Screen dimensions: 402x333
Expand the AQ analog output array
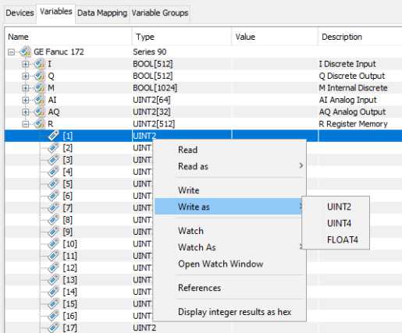(x=26, y=112)
